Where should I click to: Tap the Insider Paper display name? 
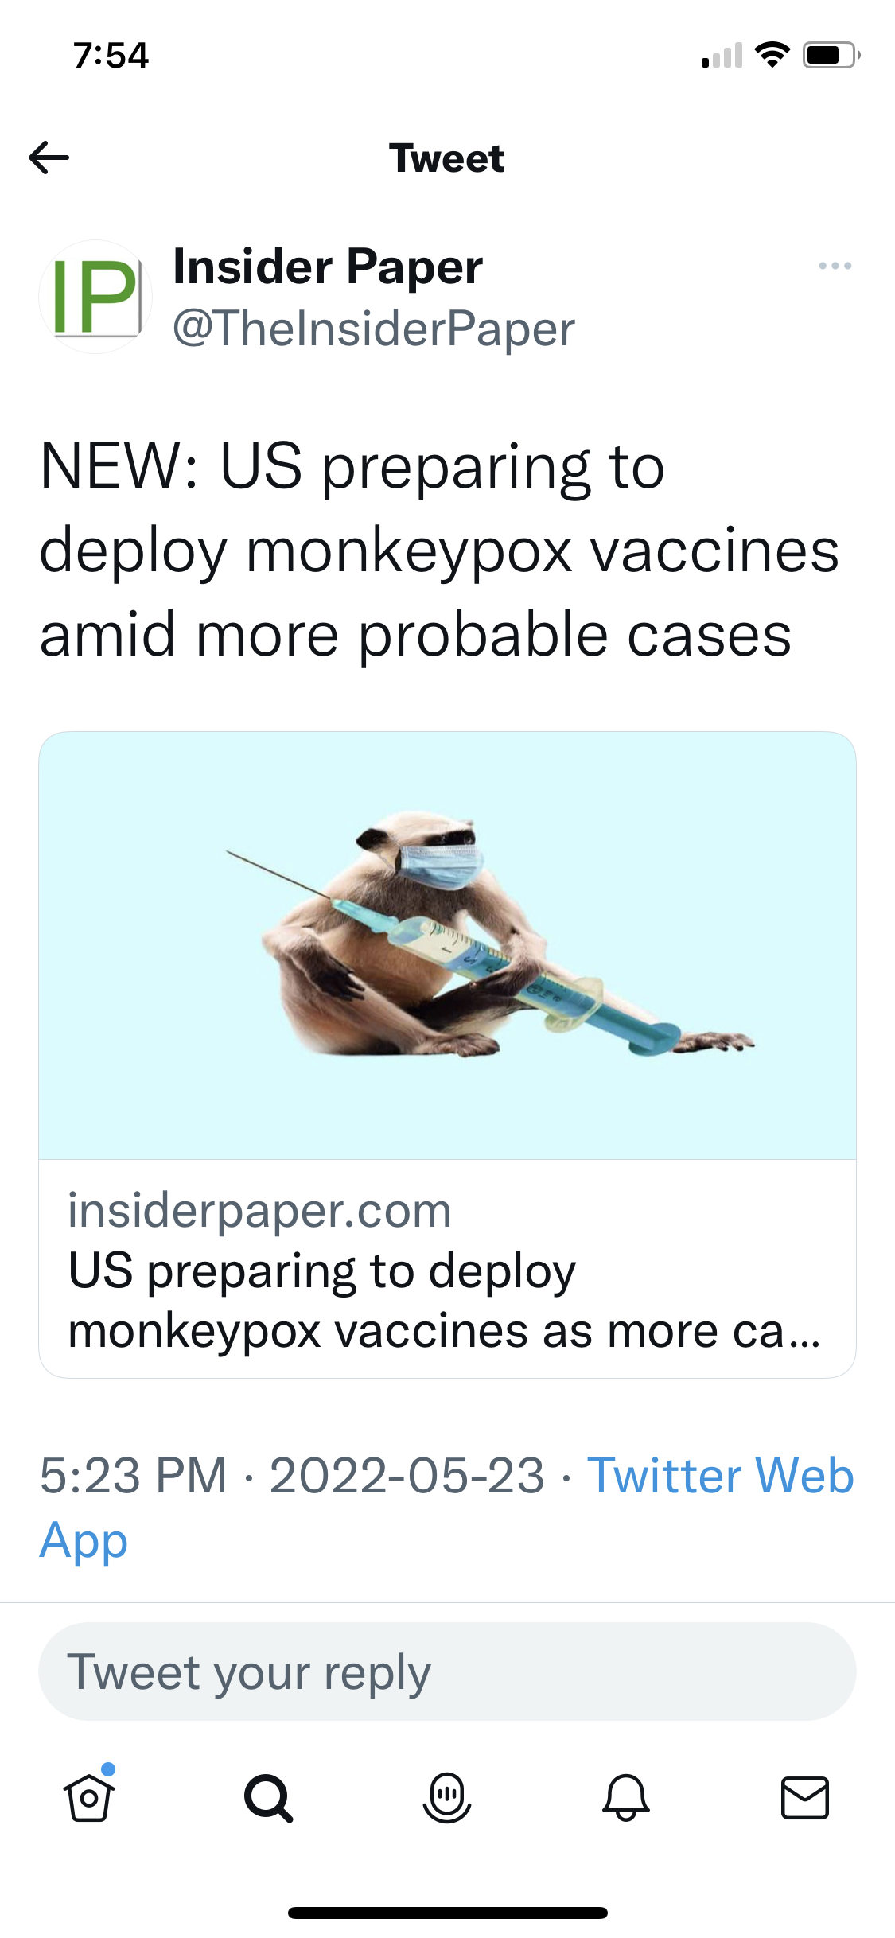pos(328,267)
